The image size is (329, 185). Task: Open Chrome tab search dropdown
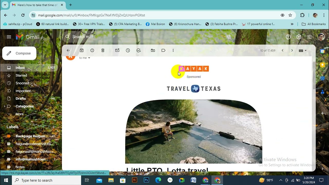(5, 5)
